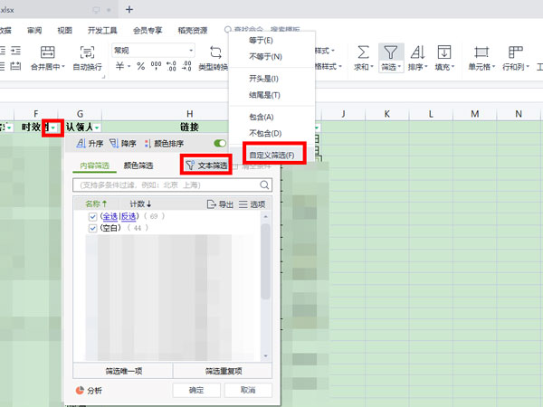Expand the number format (常规) combo box
The image size is (543, 407).
click(x=191, y=50)
